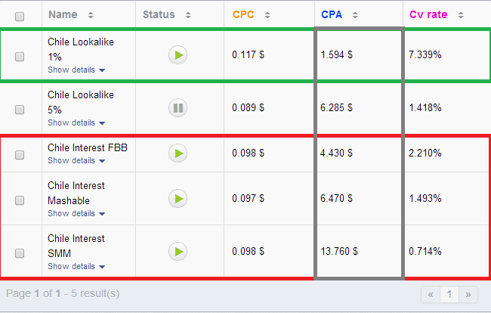Click the play status icon for Chile Interest Mashable
The width and height of the screenshot is (491, 313).
click(x=178, y=199)
